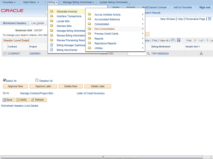Click the Review Processing Results folder icon
Image resolution: width=213 pixels, height=159 pixels.
point(52,40)
